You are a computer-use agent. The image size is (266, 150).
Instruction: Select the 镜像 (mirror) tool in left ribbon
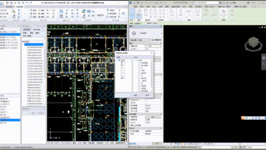tap(41, 14)
